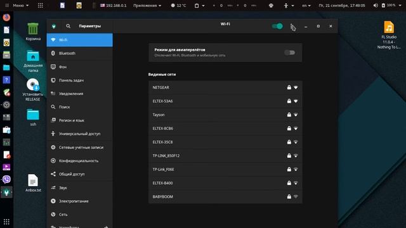Select Wi-Fi in settings sidebar
The width and height of the screenshot is (406, 228).
[80, 40]
